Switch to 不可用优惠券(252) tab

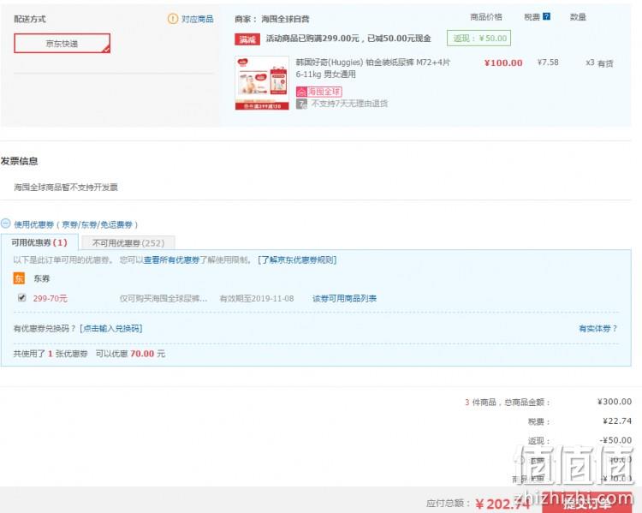[128, 243]
